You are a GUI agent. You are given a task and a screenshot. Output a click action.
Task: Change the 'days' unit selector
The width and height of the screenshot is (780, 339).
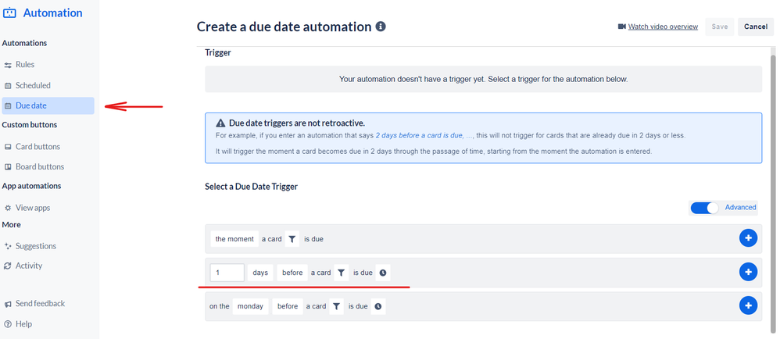click(x=260, y=273)
